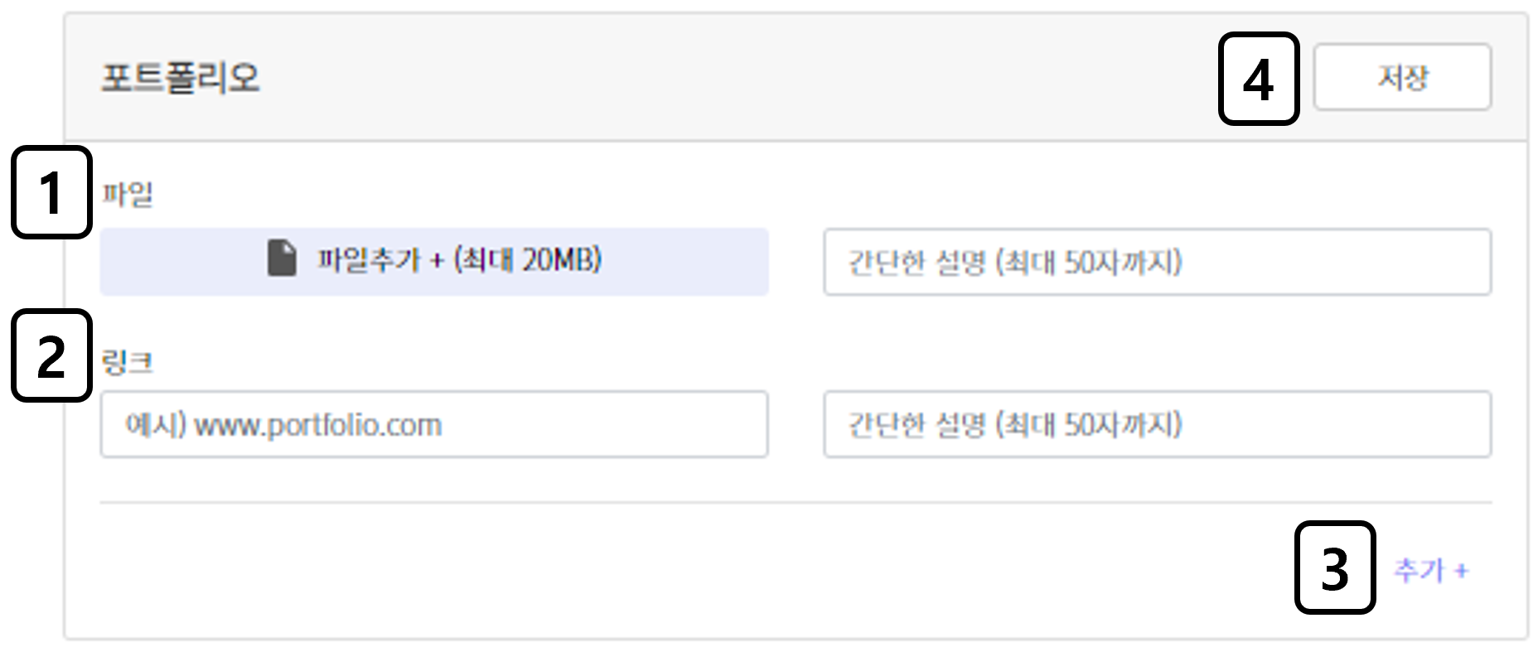Click the 저장 save button

[1402, 77]
